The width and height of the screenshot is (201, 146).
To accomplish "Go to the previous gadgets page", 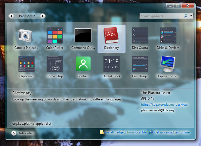I will pyautogui.click(x=11, y=16).
